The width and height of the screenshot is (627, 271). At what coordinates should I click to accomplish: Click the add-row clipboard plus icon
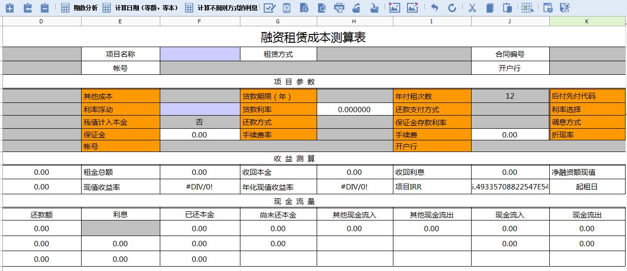click(10, 8)
